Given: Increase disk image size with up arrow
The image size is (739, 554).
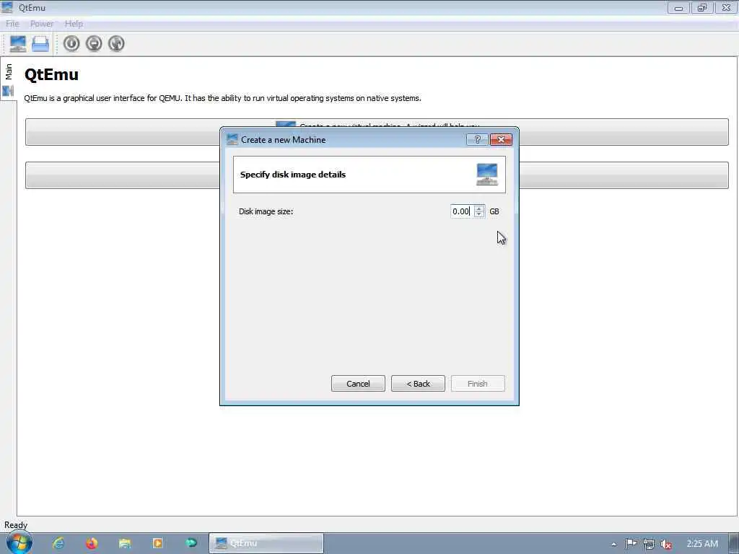Looking at the screenshot, I should pos(479,208).
